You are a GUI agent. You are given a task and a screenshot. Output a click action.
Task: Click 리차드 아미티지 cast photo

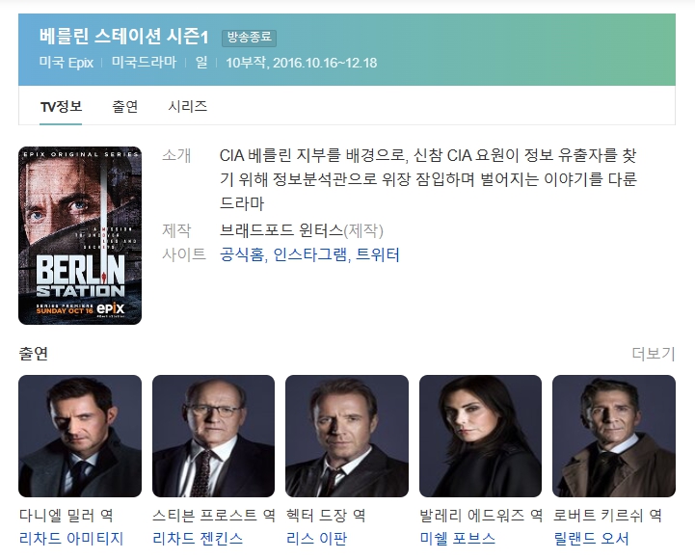tap(80, 437)
